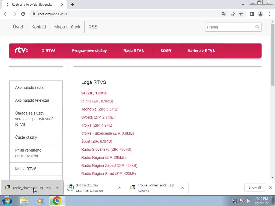Click the address bar URL
275x206 pixels.
[x=53, y=14]
